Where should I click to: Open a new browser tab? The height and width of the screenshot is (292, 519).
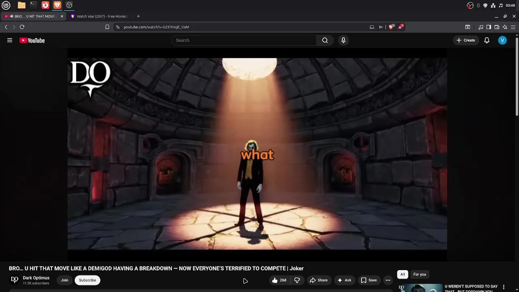[138, 16]
